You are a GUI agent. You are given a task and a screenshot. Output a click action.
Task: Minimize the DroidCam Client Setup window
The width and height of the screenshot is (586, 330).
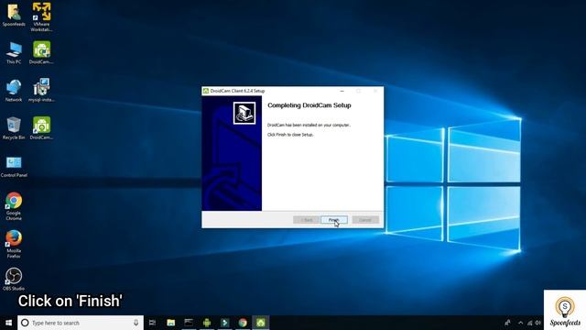342,91
